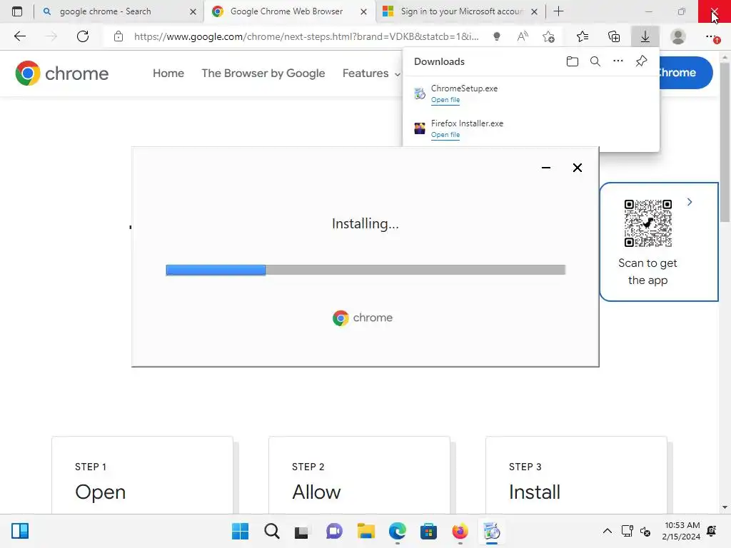Viewport: 731px width, 548px height.
Task: Expand the QR code card arrow
Action: (x=690, y=202)
